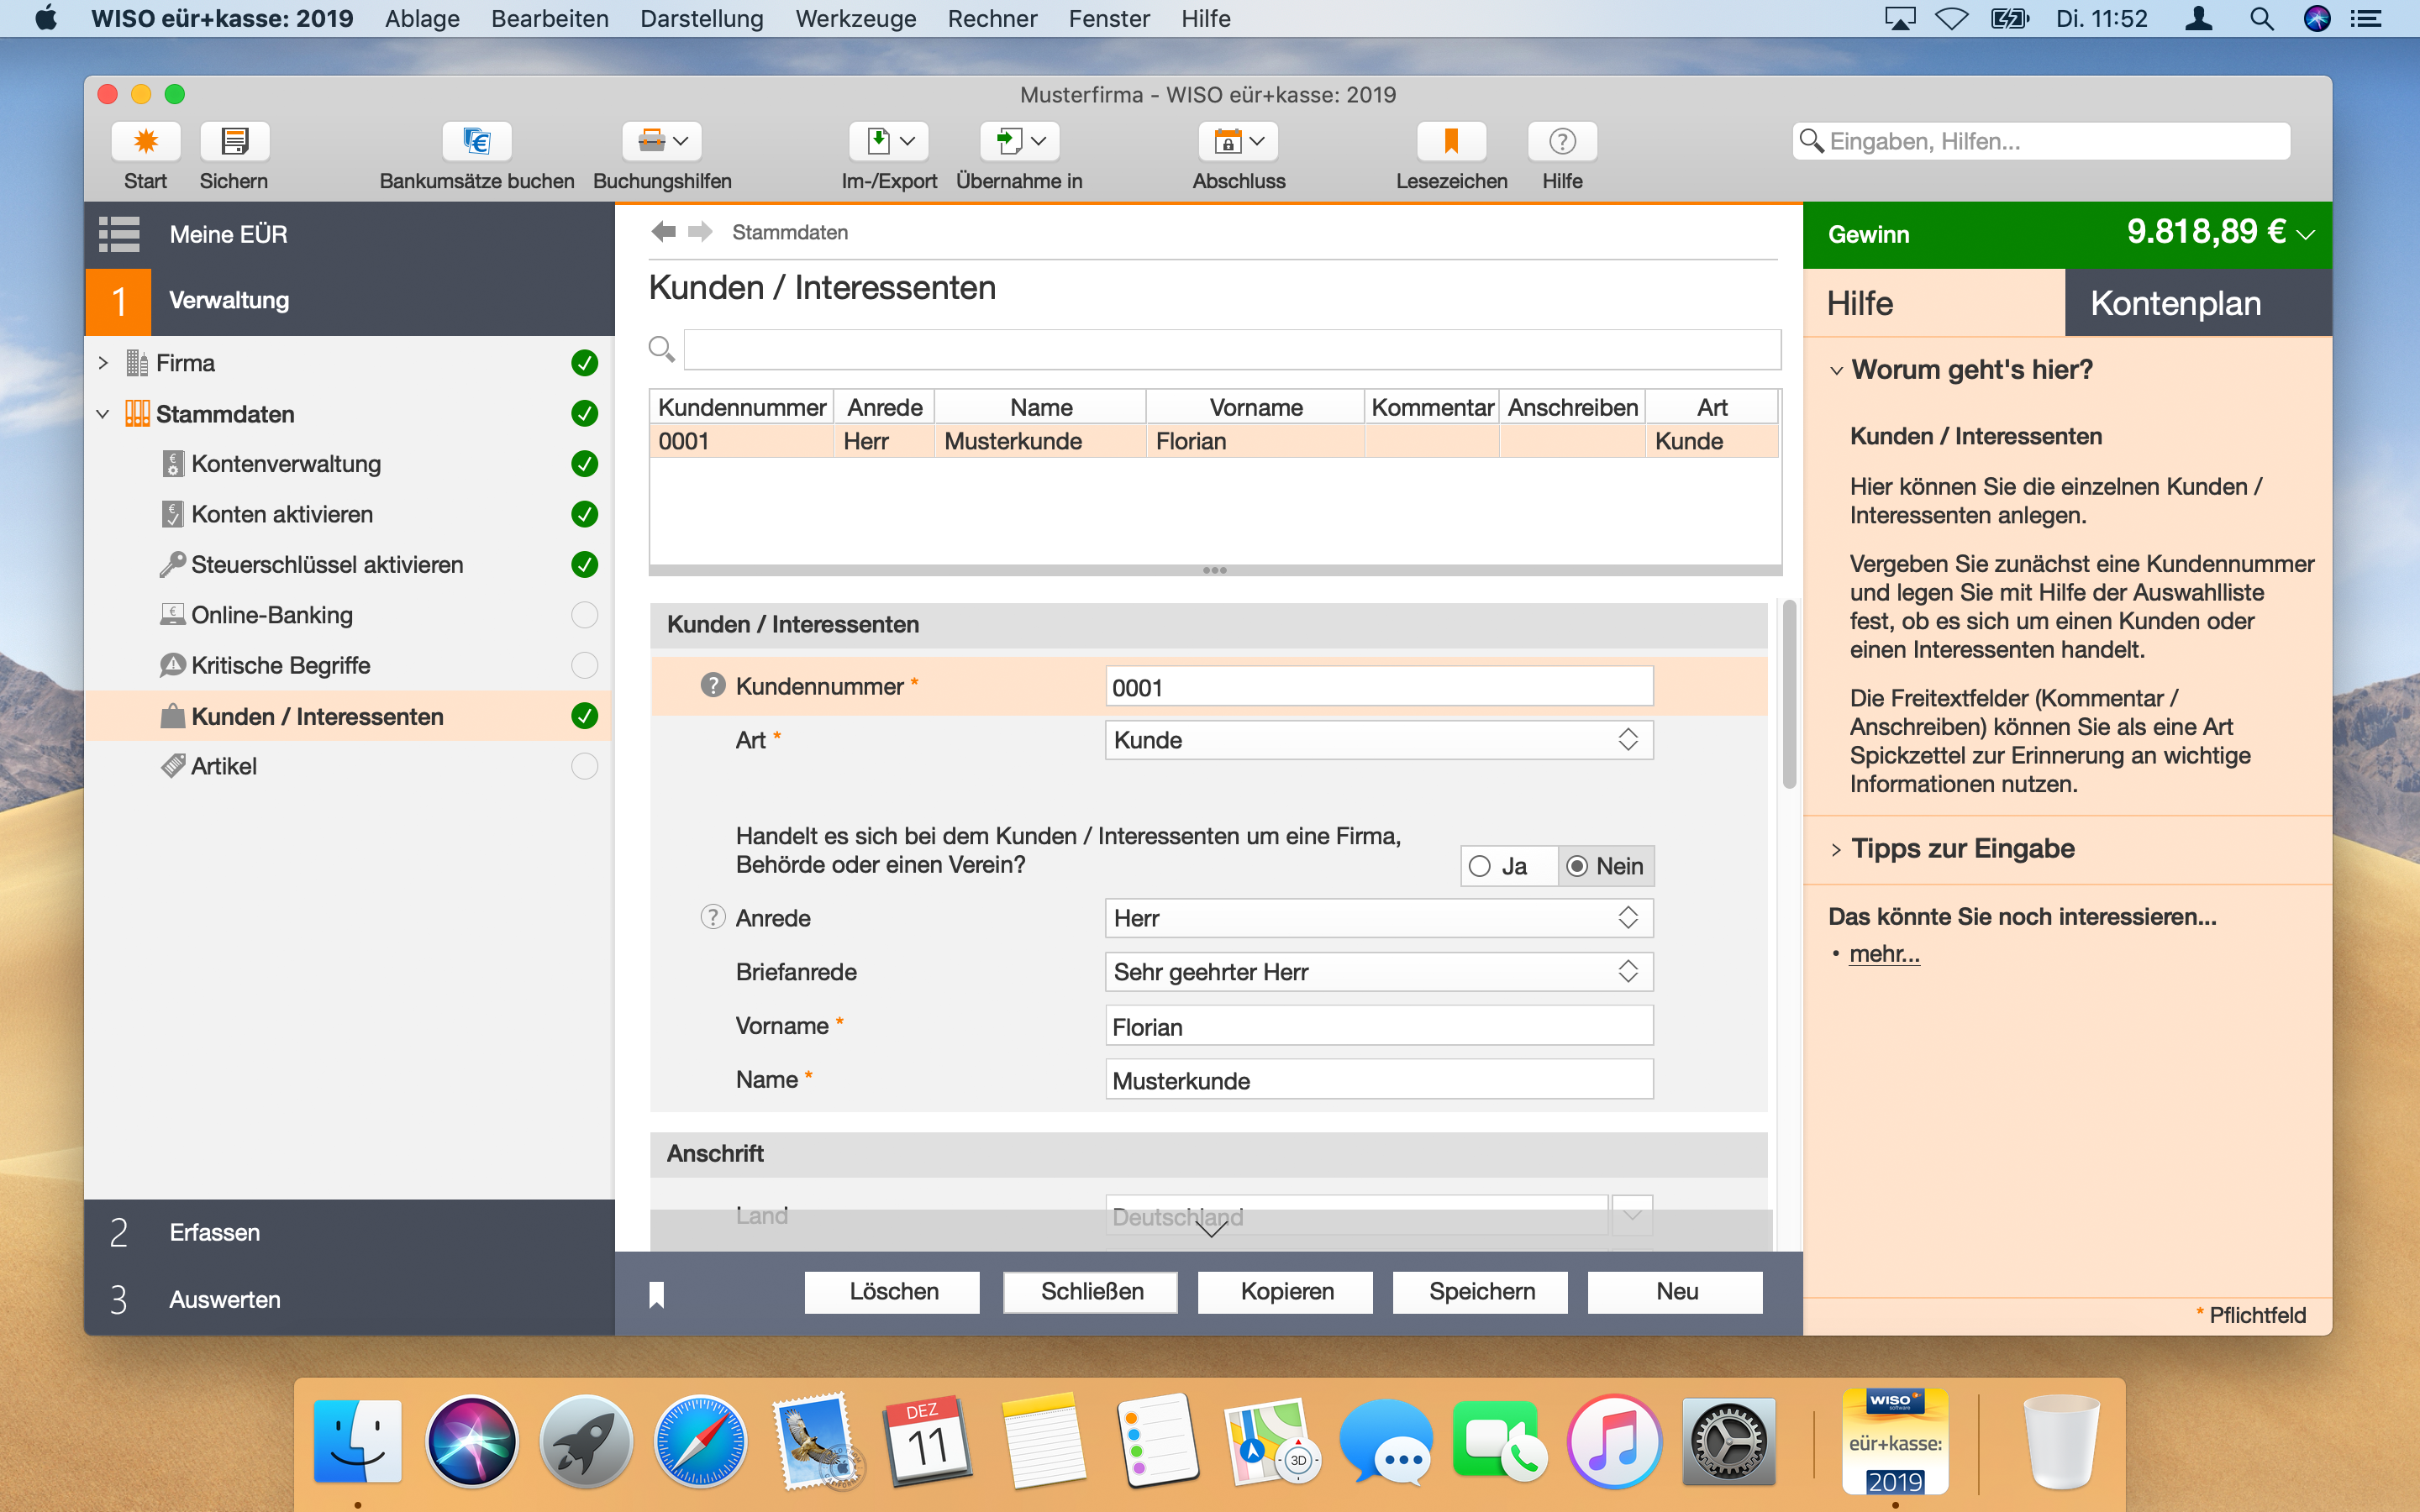The width and height of the screenshot is (2420, 1512).
Task: Expand the Firma tree node
Action: (x=103, y=363)
